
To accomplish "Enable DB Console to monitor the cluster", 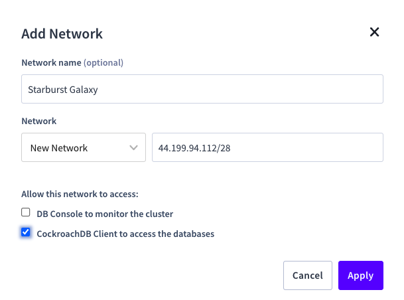I will [x=26, y=213].
